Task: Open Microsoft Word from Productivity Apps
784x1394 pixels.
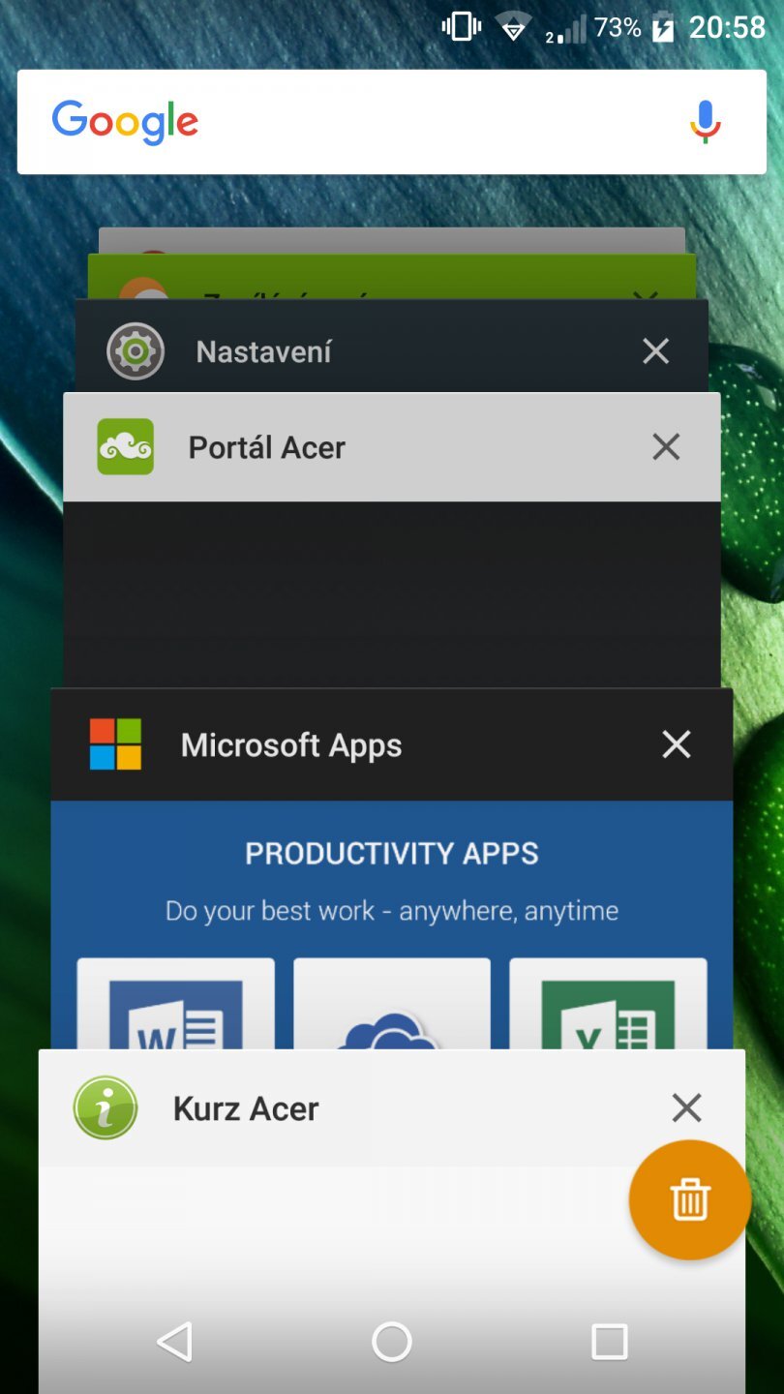Action: 175,1016
